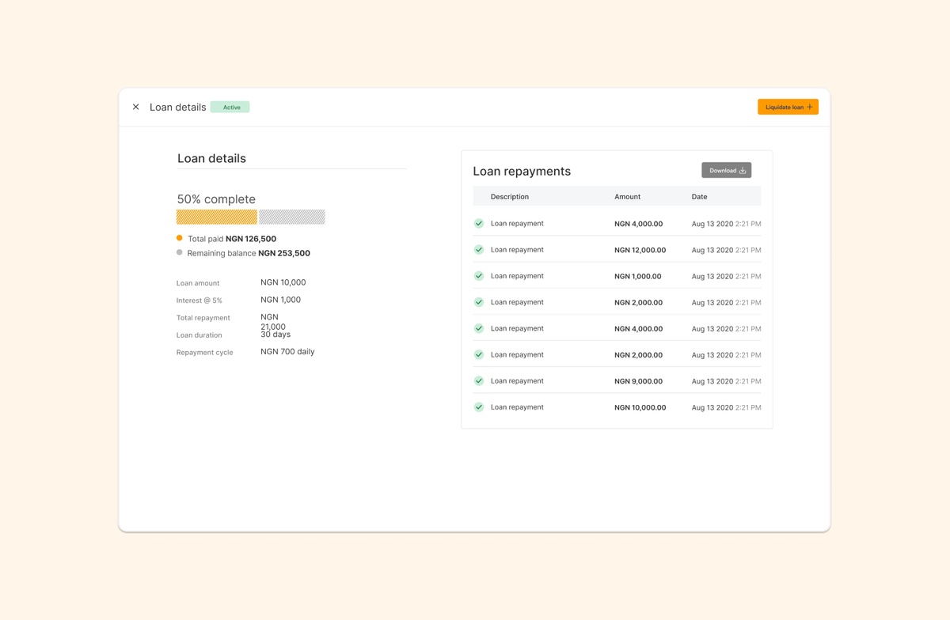
Task: Click the Total paid NGN 126,500 text
Action: point(232,239)
